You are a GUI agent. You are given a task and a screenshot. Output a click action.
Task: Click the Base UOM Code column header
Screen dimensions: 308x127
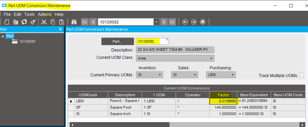pyautogui.click(x=288, y=95)
